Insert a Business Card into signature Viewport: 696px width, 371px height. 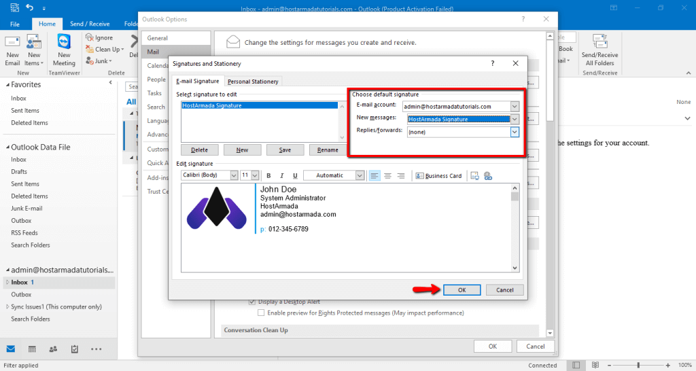click(x=438, y=176)
